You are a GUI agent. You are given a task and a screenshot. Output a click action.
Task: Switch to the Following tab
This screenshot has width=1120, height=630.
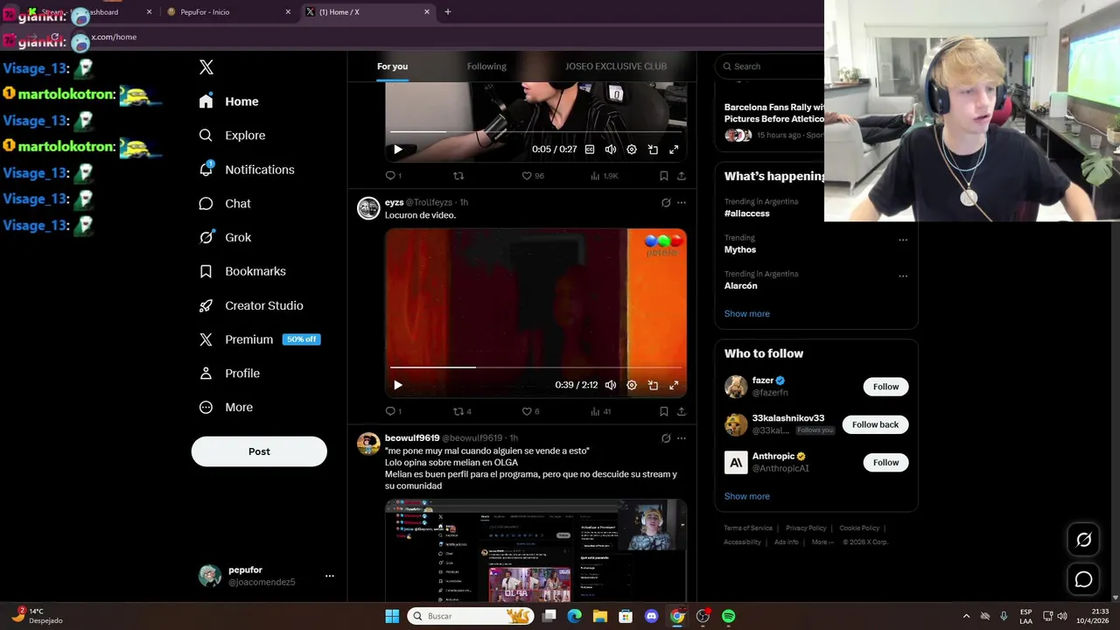tap(486, 66)
